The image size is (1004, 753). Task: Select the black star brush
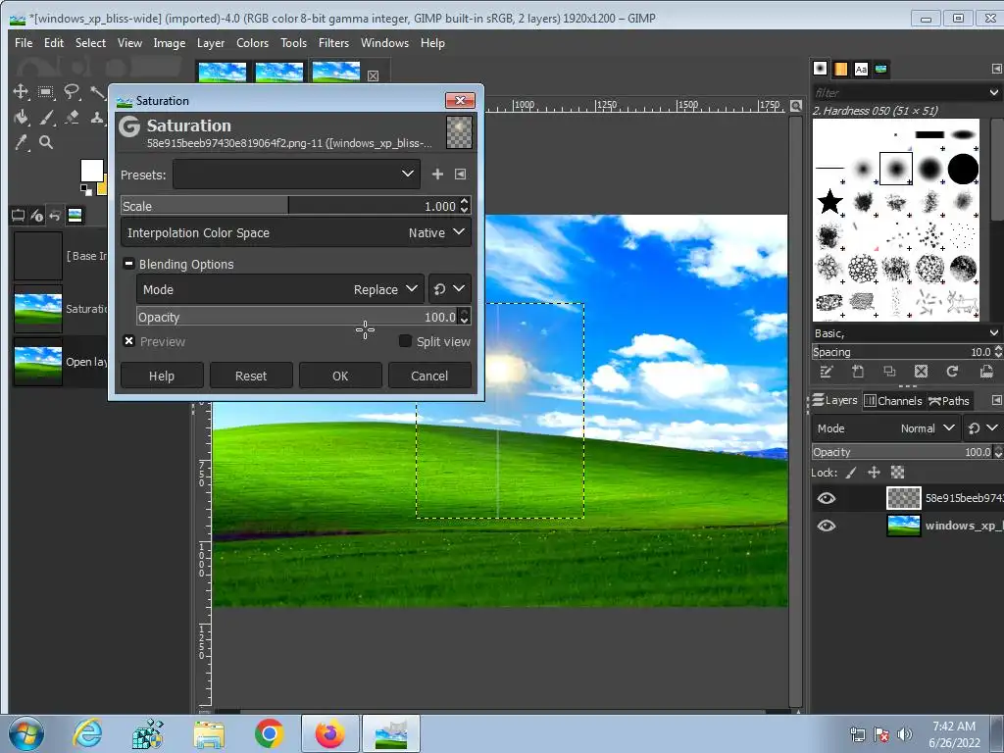tap(829, 201)
